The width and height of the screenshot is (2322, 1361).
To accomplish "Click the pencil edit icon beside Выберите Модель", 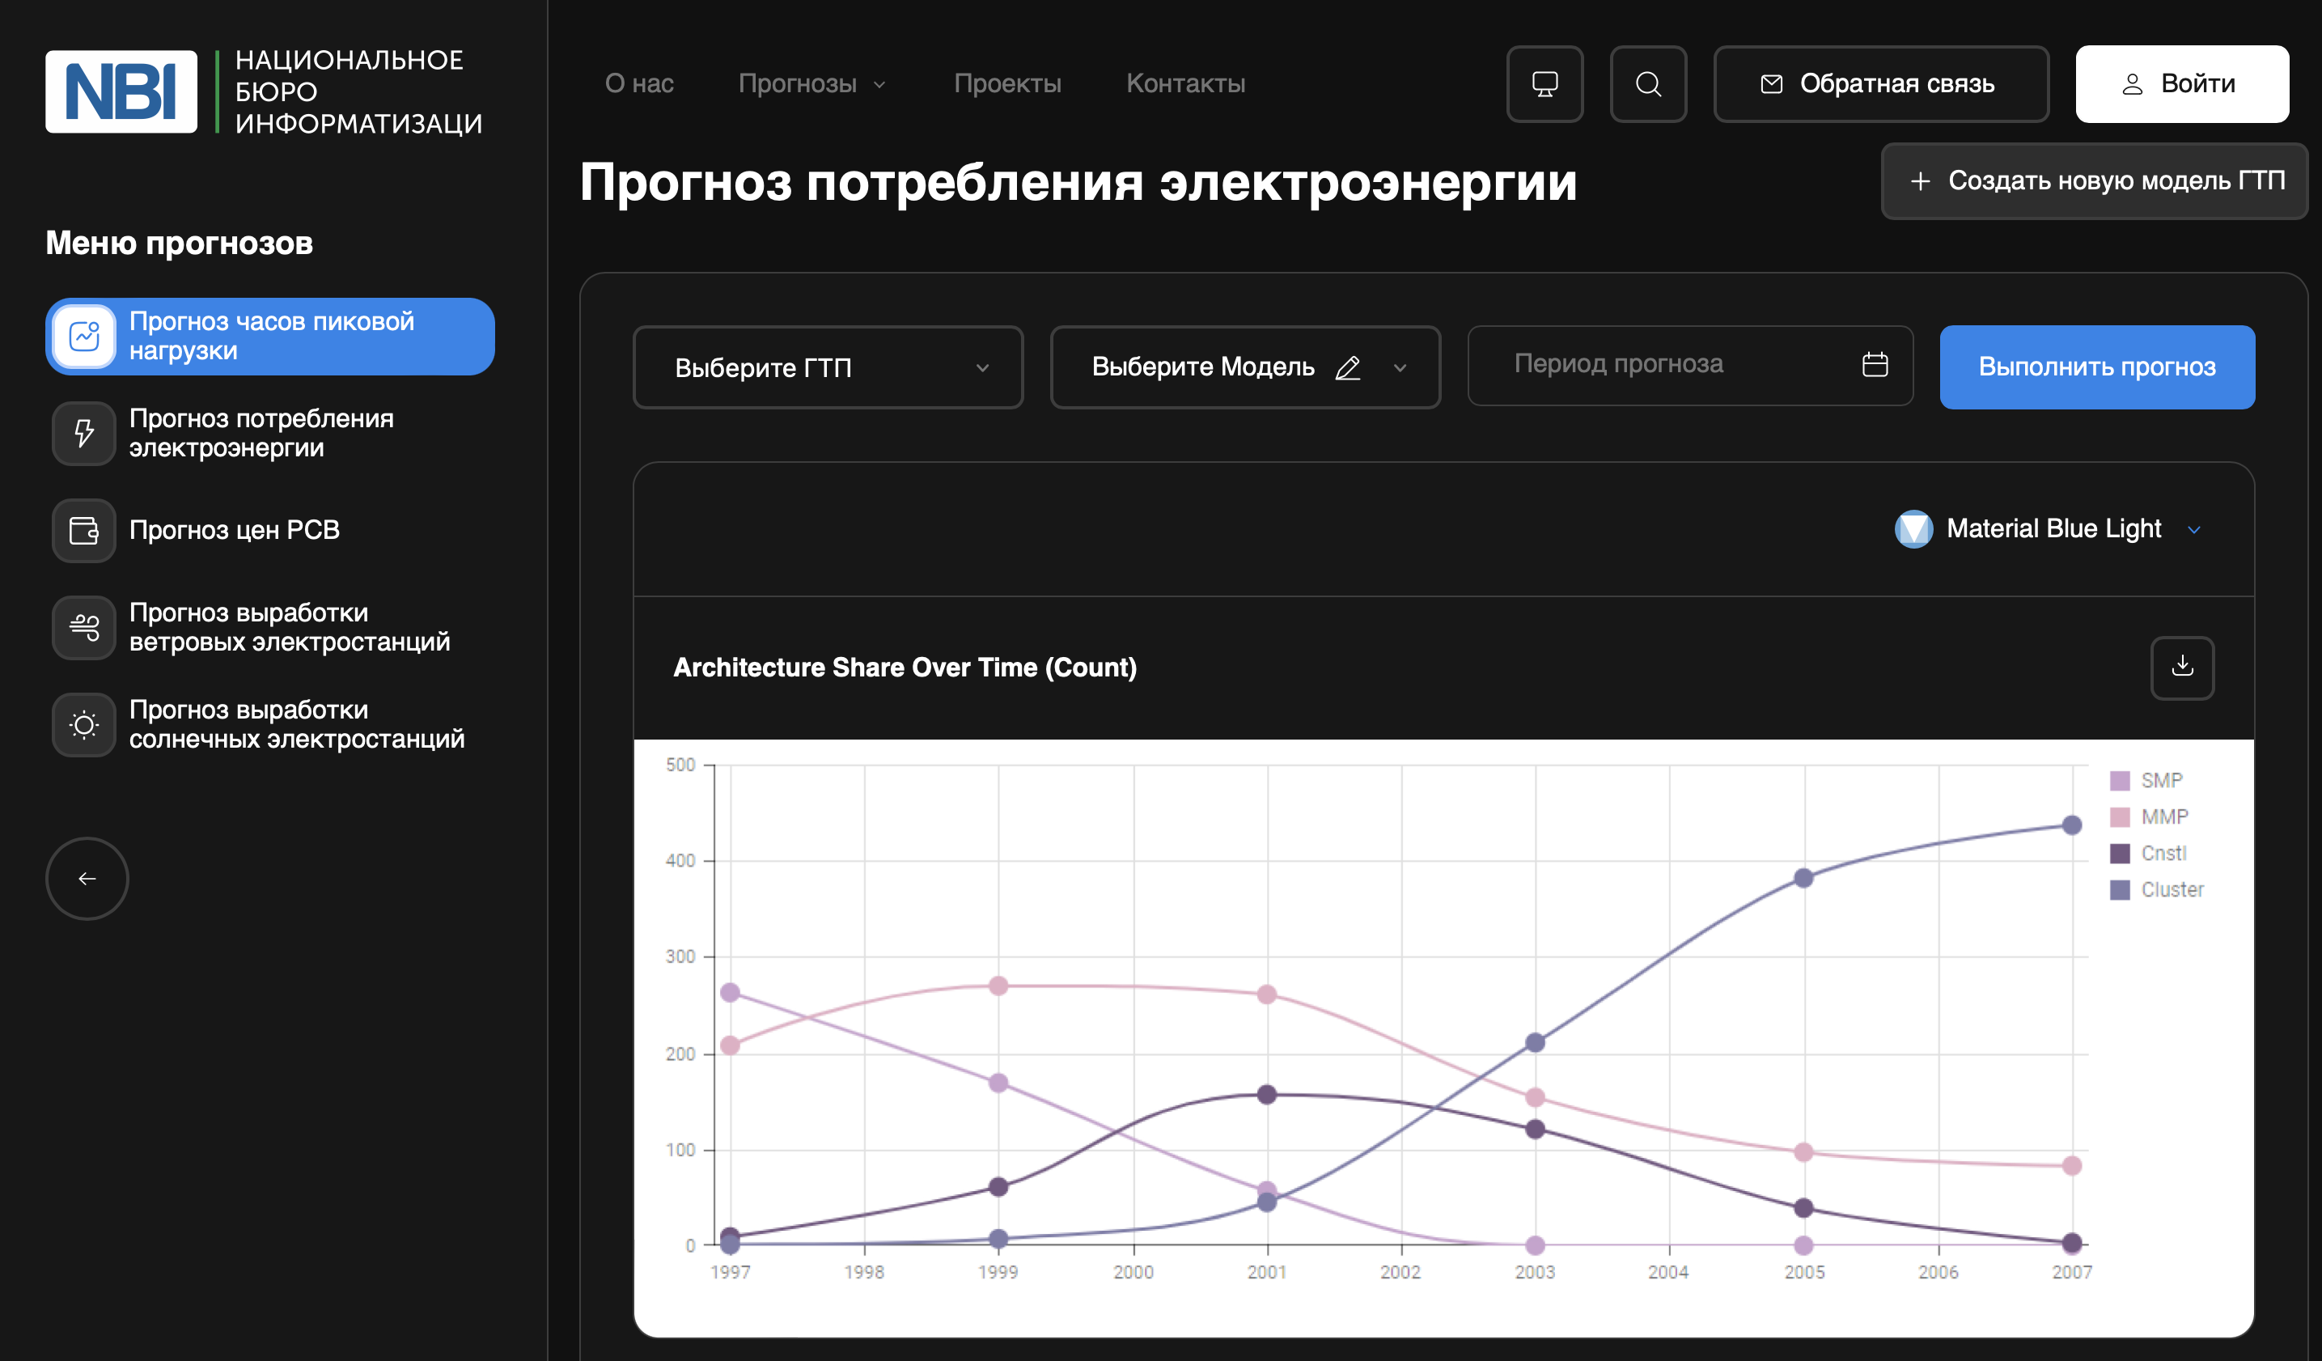I will click(1347, 367).
